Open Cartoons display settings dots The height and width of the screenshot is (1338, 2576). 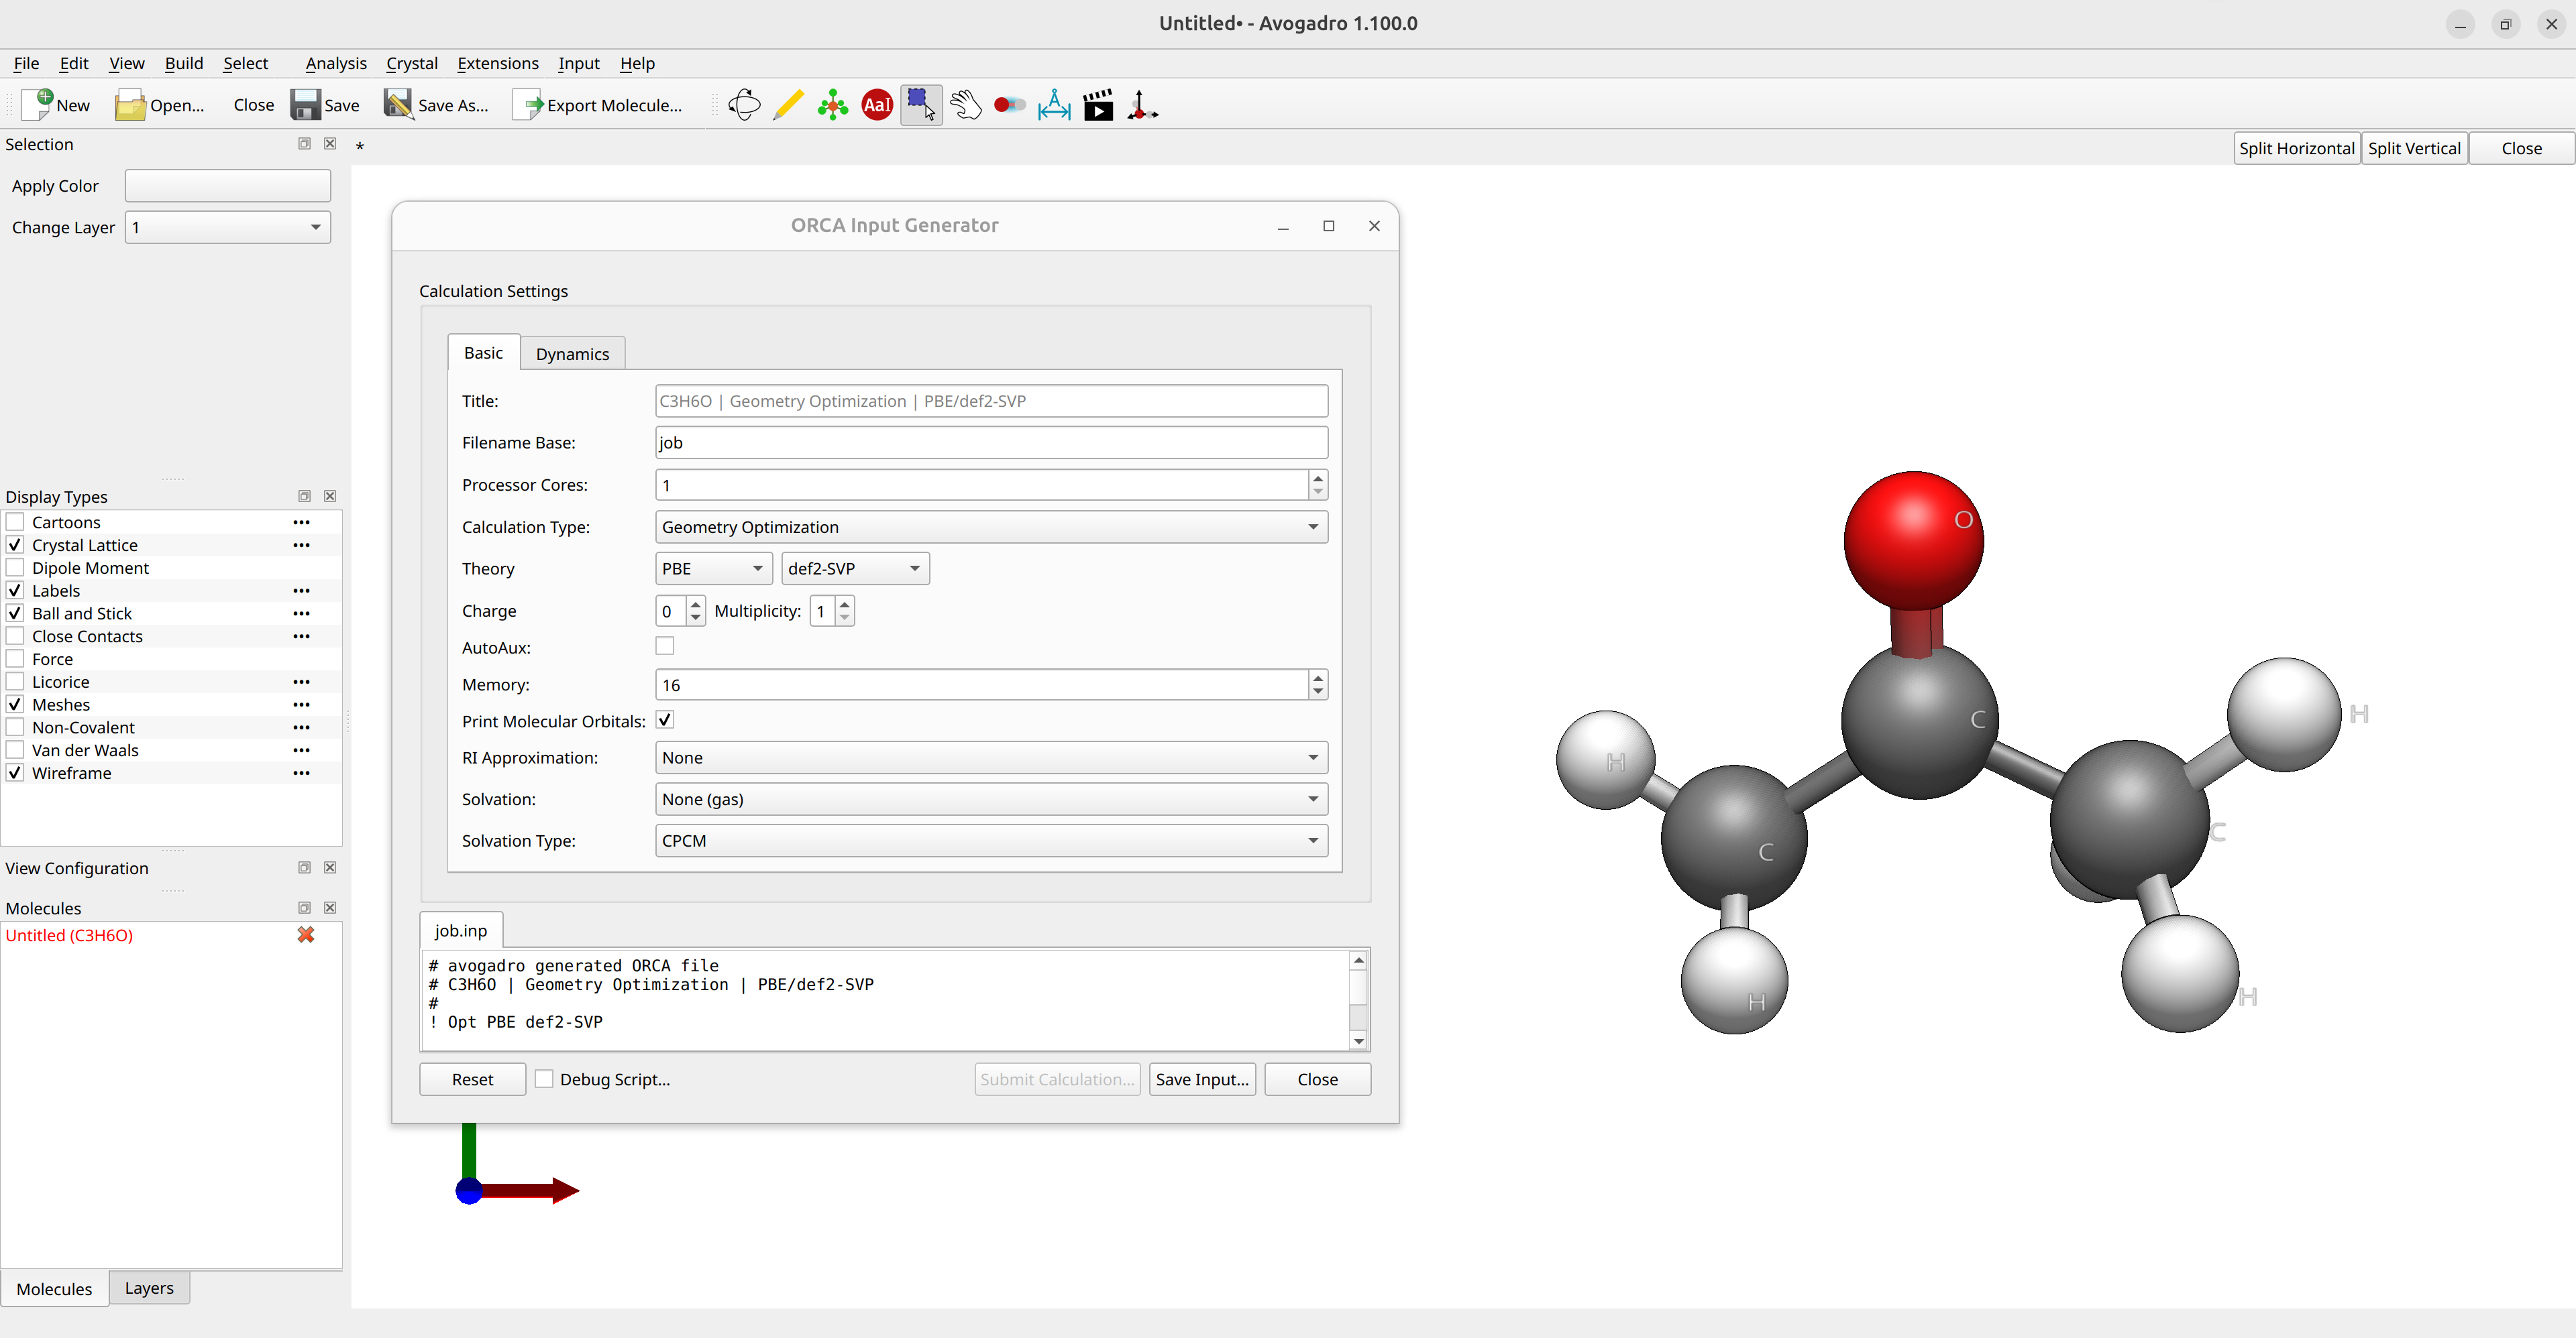[301, 523]
